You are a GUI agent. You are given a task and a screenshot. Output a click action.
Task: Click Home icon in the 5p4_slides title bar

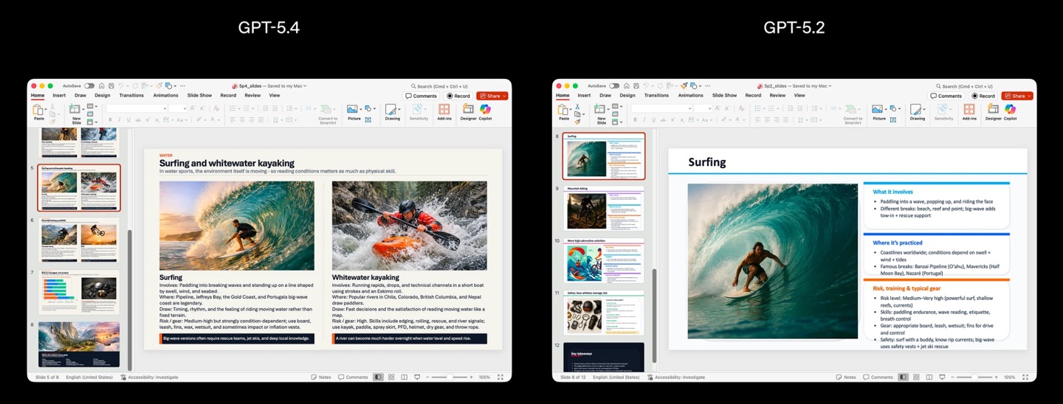[x=101, y=86]
